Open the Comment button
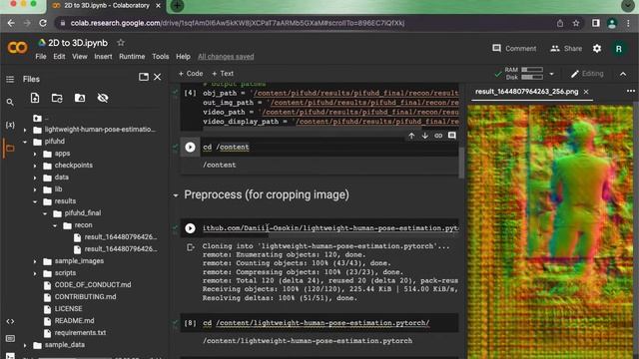The width and height of the screenshot is (639, 359). coord(514,49)
